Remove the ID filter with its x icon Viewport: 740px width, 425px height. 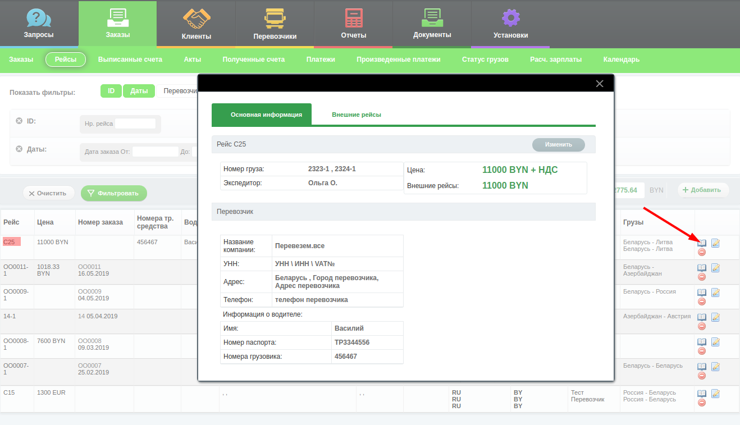tap(19, 121)
